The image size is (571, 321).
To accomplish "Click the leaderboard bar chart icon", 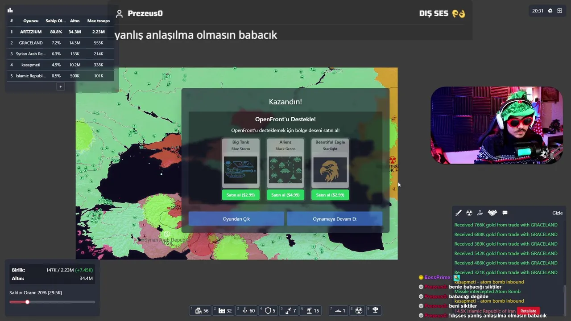I will (x=10, y=10).
